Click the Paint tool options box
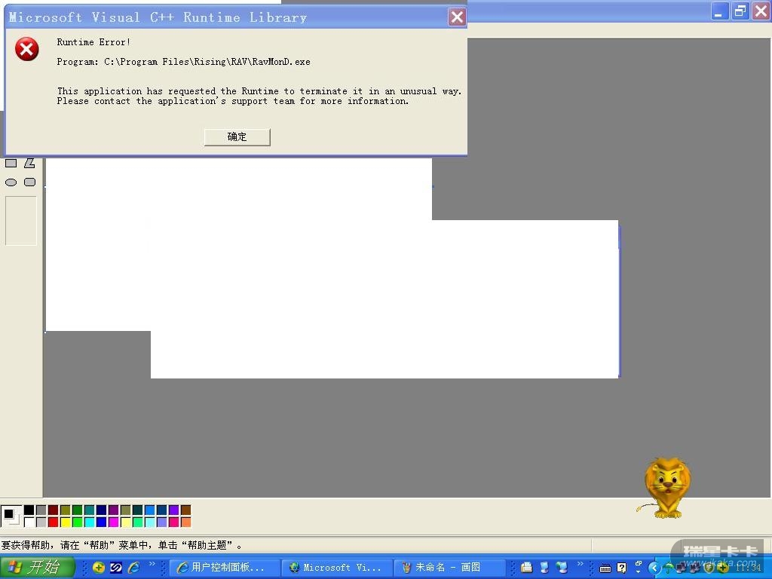The image size is (772, 579). click(20, 221)
